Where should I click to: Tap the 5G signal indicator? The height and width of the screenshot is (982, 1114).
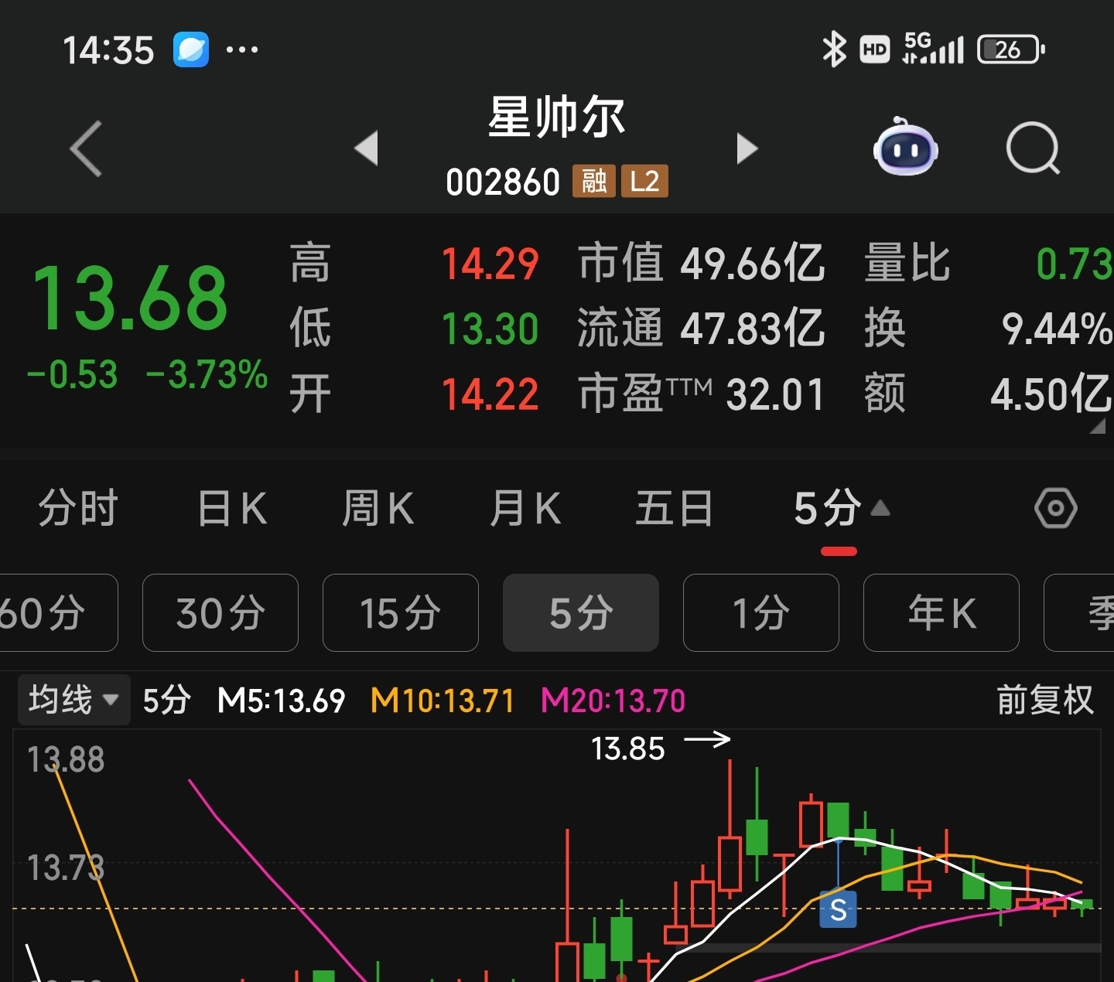[933, 49]
